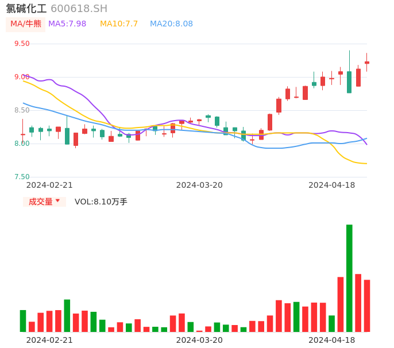The width and height of the screenshot is (394, 348).
Task: Click the ticker code 600618.SH
Action: tap(79, 9)
